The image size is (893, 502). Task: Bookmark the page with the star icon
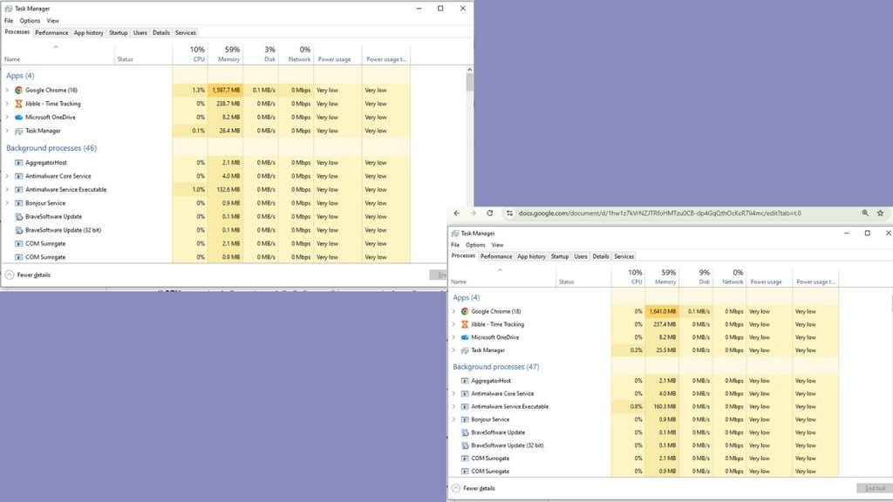point(881,213)
